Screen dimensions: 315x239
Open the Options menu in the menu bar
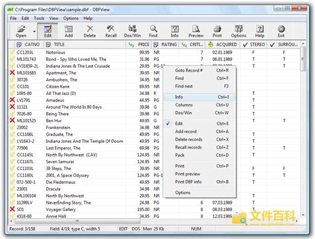pyautogui.click(x=71, y=19)
